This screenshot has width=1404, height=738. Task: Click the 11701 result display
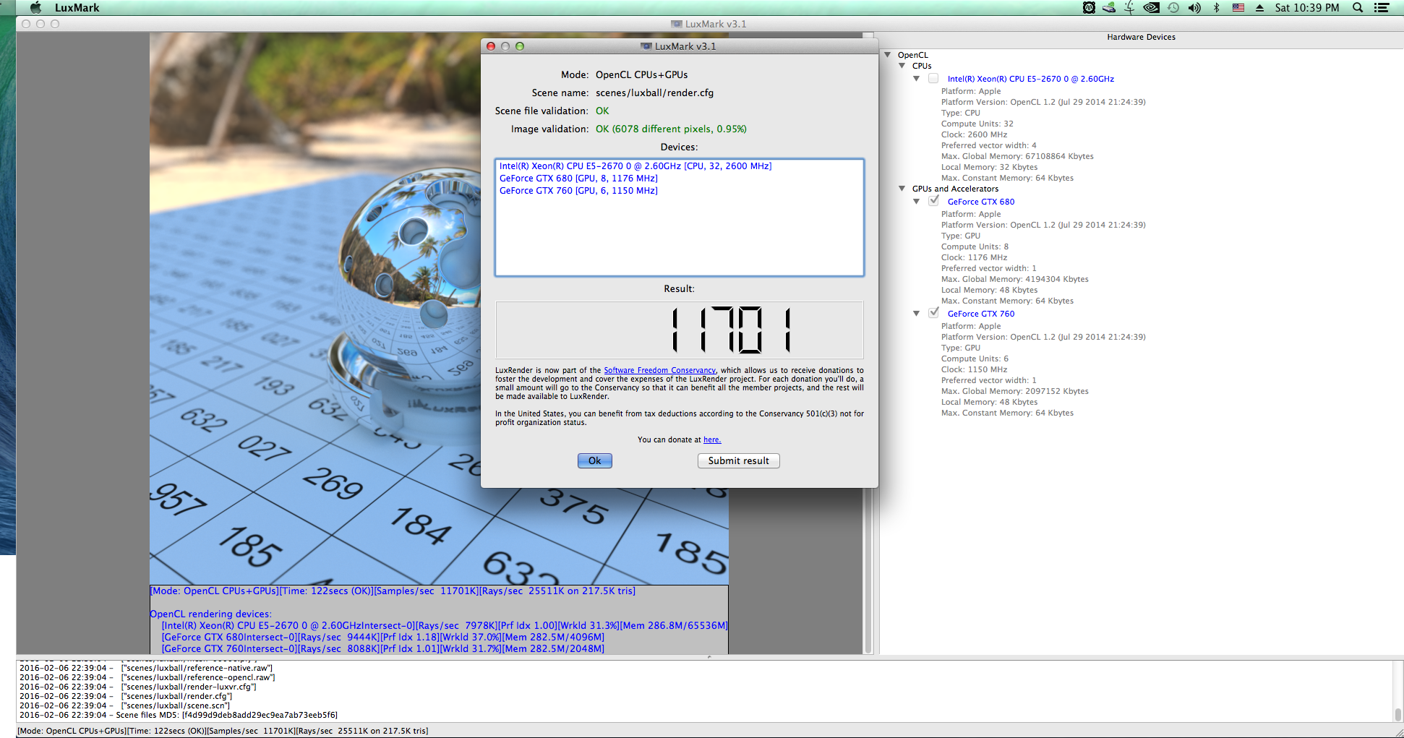click(x=679, y=330)
